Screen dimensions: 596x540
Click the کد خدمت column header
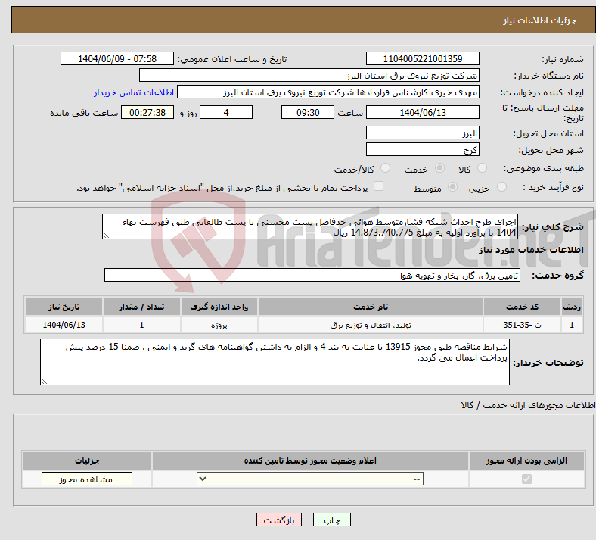click(523, 307)
